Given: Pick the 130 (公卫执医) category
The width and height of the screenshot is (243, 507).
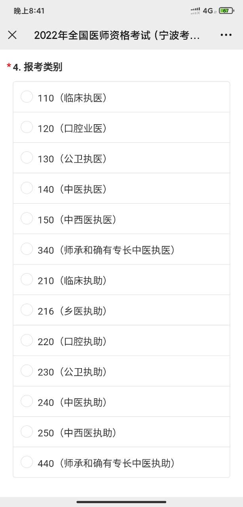Looking at the screenshot, I should (x=27, y=158).
